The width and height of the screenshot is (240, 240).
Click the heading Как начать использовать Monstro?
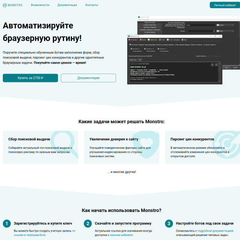pyautogui.click(x=122, y=210)
